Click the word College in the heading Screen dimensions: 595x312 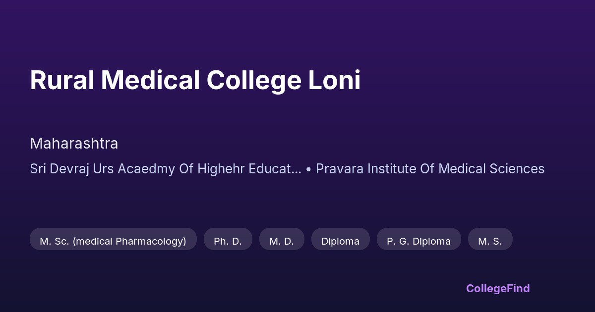253,80
